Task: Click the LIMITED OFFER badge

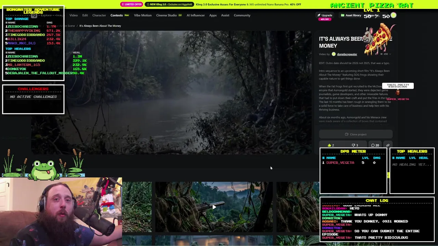Action: click(131, 4)
